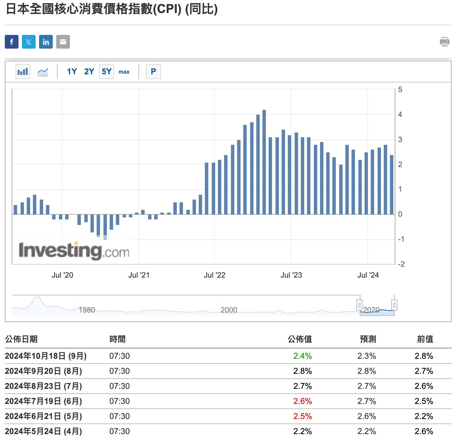455x444 pixels.
Task: Click the Jul '24 axis label
Action: tap(368, 275)
